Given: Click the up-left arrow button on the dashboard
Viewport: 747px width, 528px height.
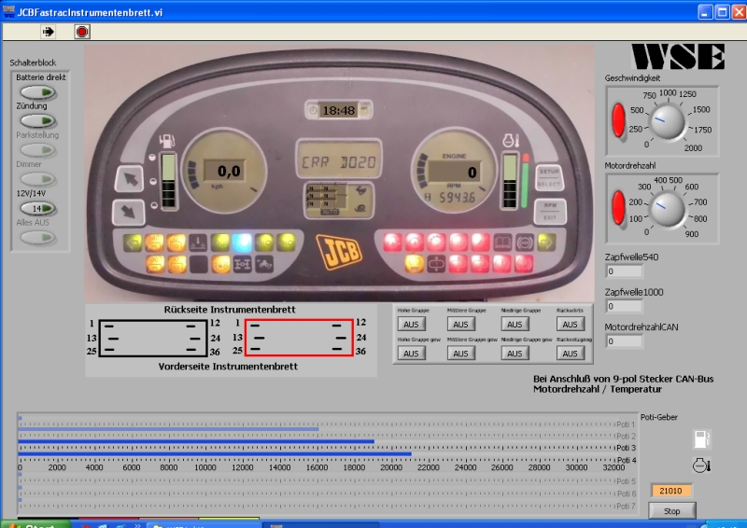Looking at the screenshot, I should [x=129, y=179].
